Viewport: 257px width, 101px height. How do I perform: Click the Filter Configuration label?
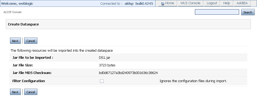coord(28,81)
